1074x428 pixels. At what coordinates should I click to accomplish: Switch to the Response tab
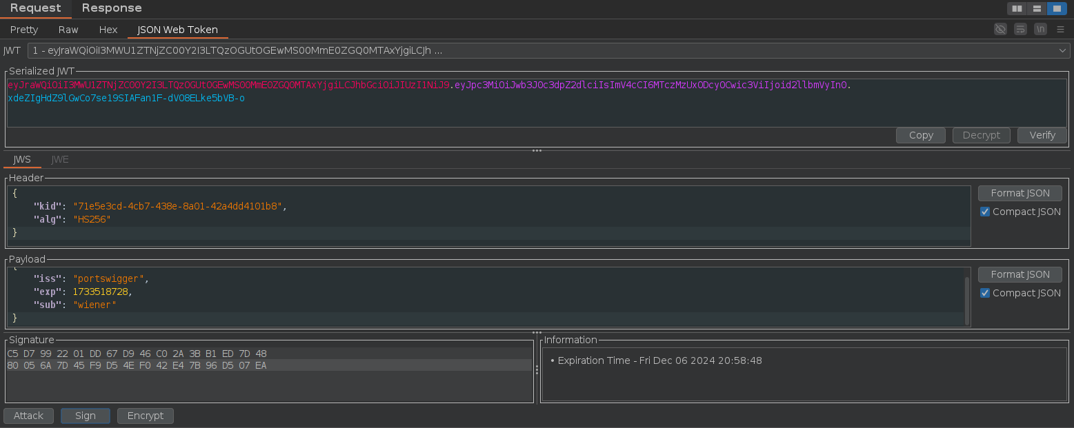[111, 8]
